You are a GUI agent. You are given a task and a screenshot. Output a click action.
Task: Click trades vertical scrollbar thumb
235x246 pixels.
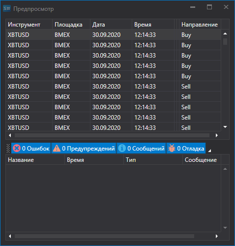point(225,41)
